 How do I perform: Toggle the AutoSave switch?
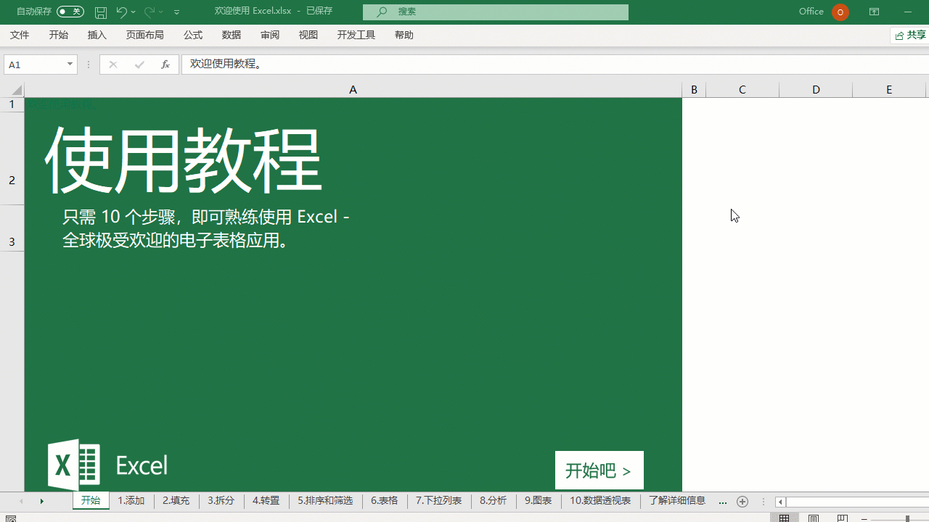click(x=70, y=12)
